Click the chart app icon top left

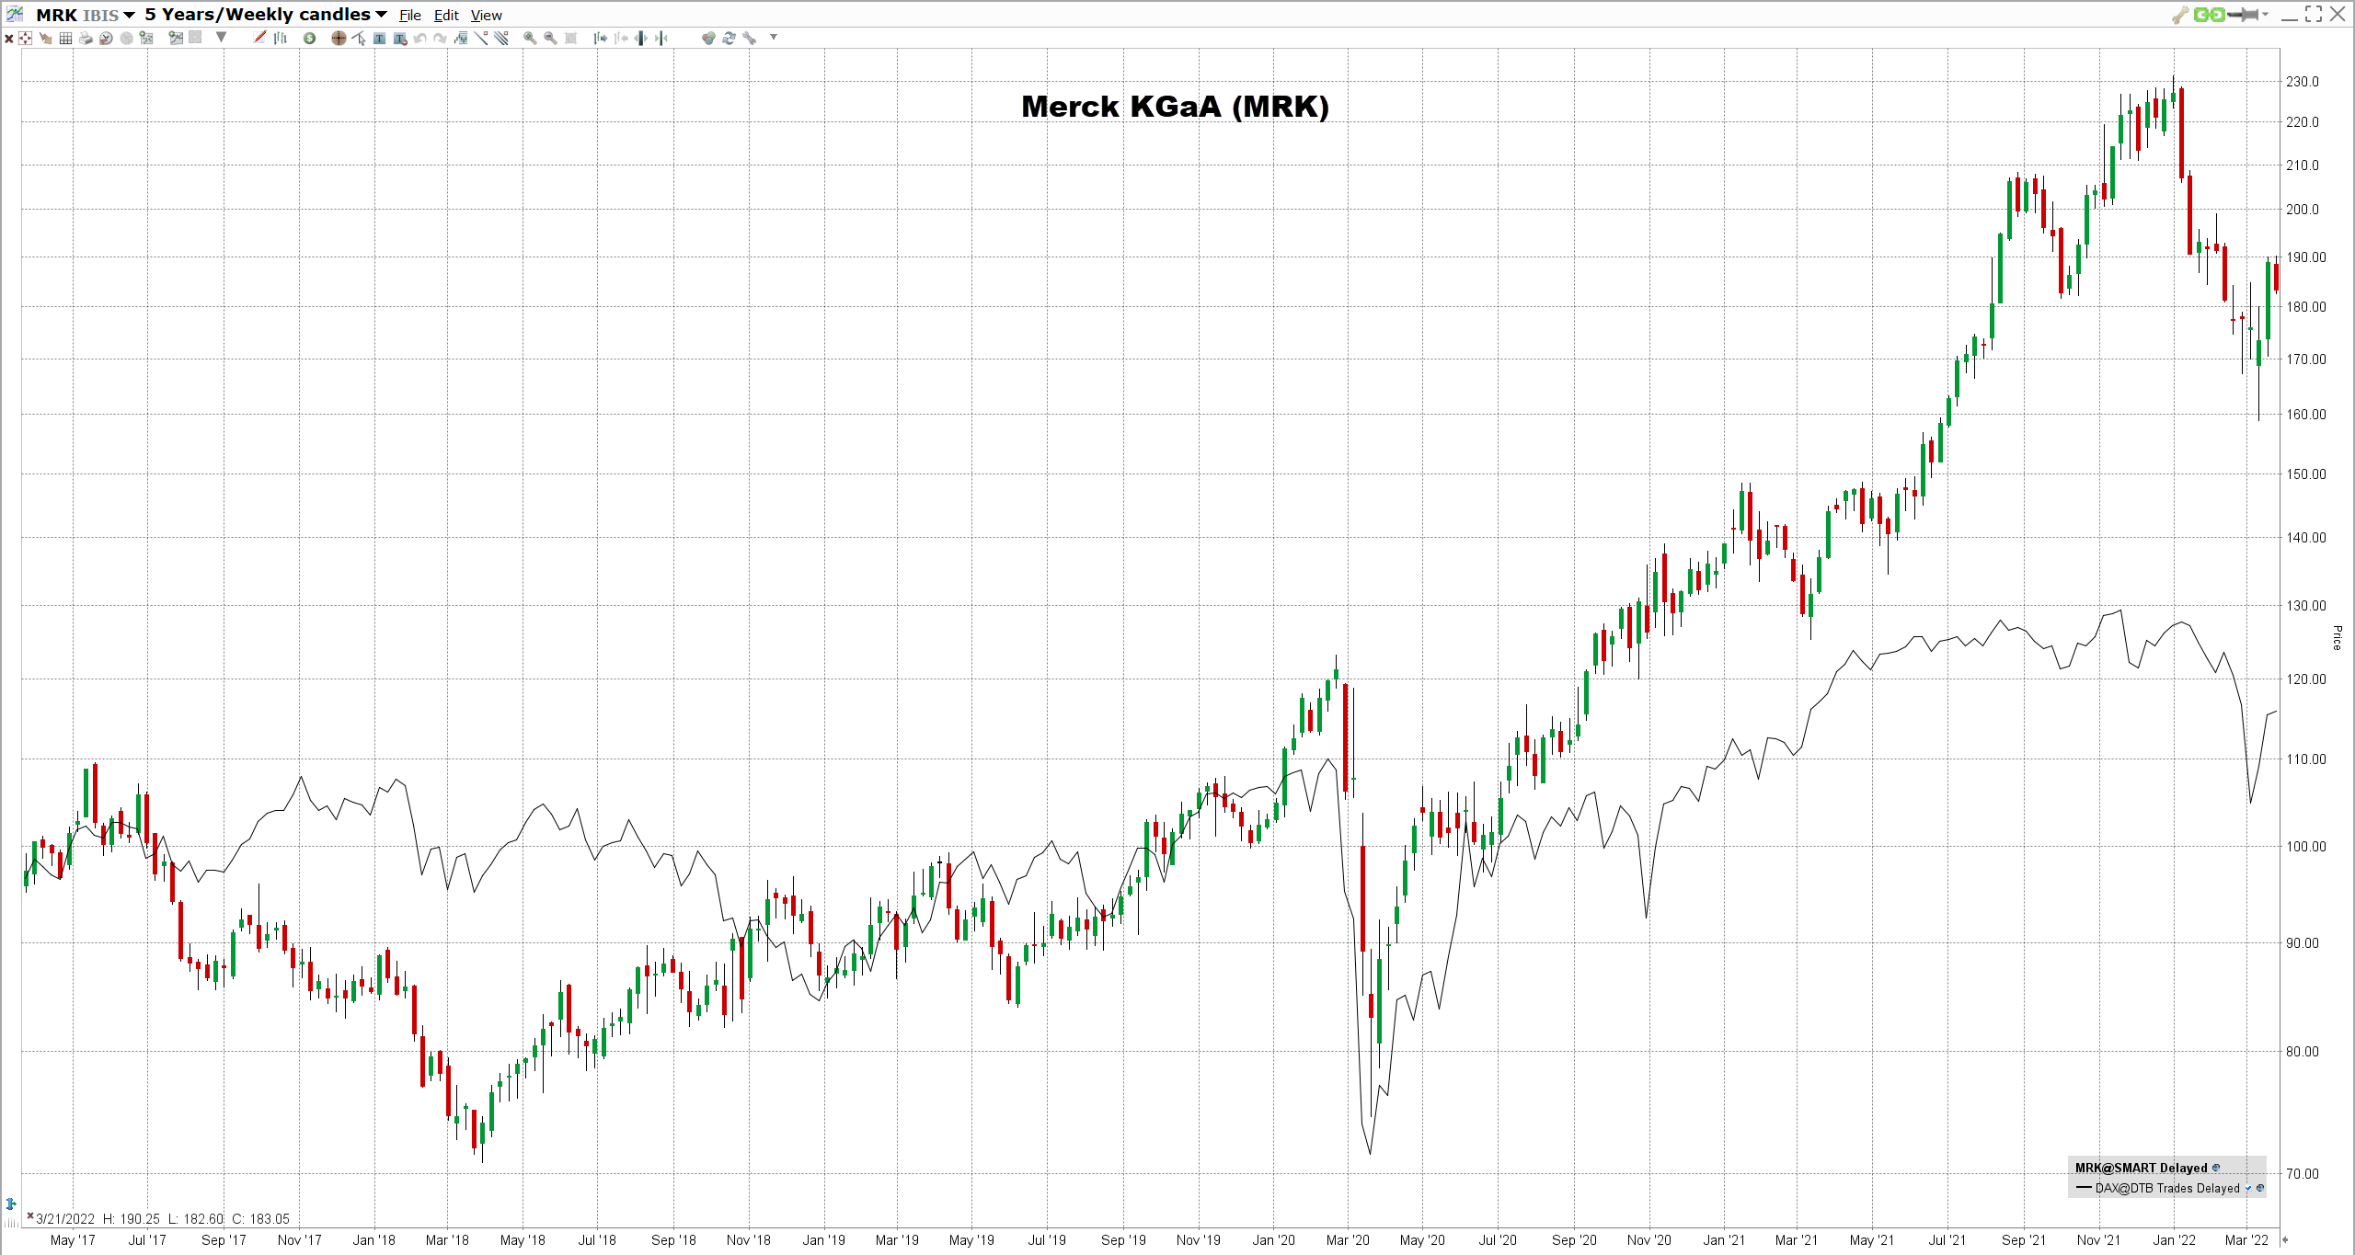[x=15, y=14]
